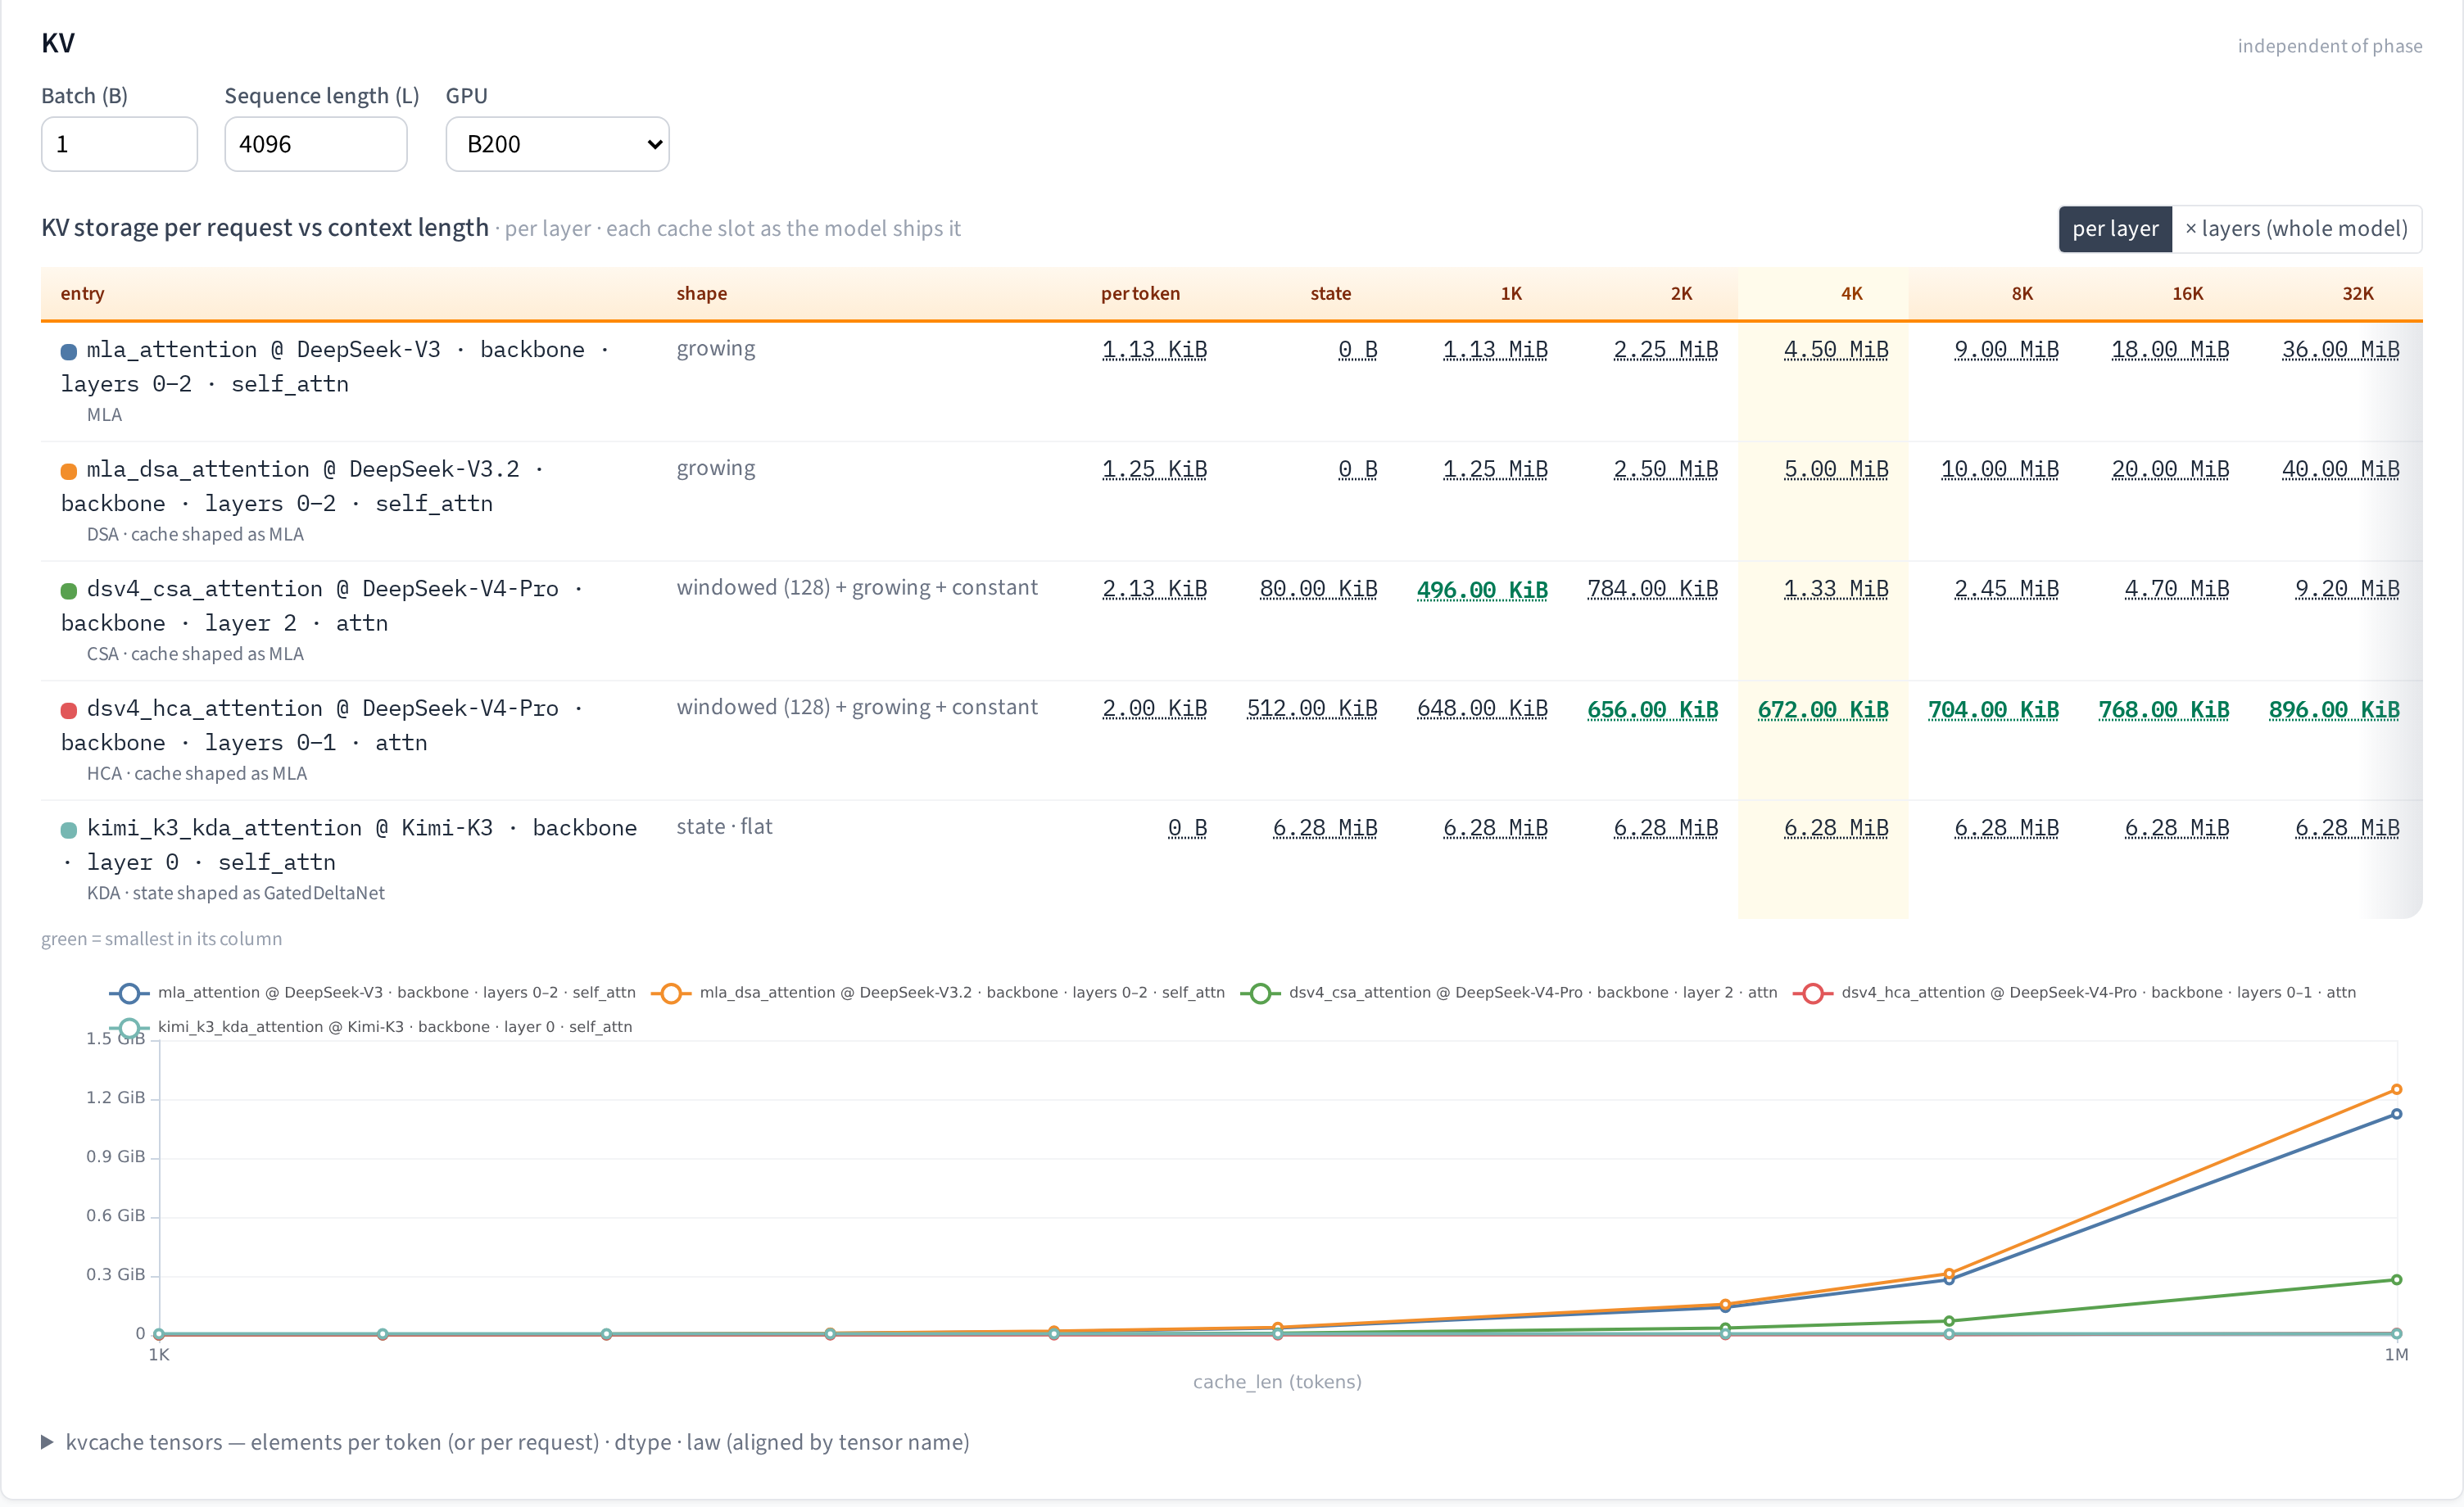Toggle dsv4_csa_attention series in chart legend
The height and width of the screenshot is (1507, 2464).
point(1509,993)
